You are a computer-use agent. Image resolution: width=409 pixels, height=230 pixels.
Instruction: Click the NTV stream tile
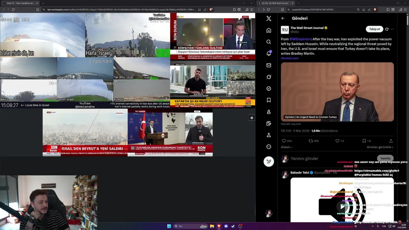point(212,36)
